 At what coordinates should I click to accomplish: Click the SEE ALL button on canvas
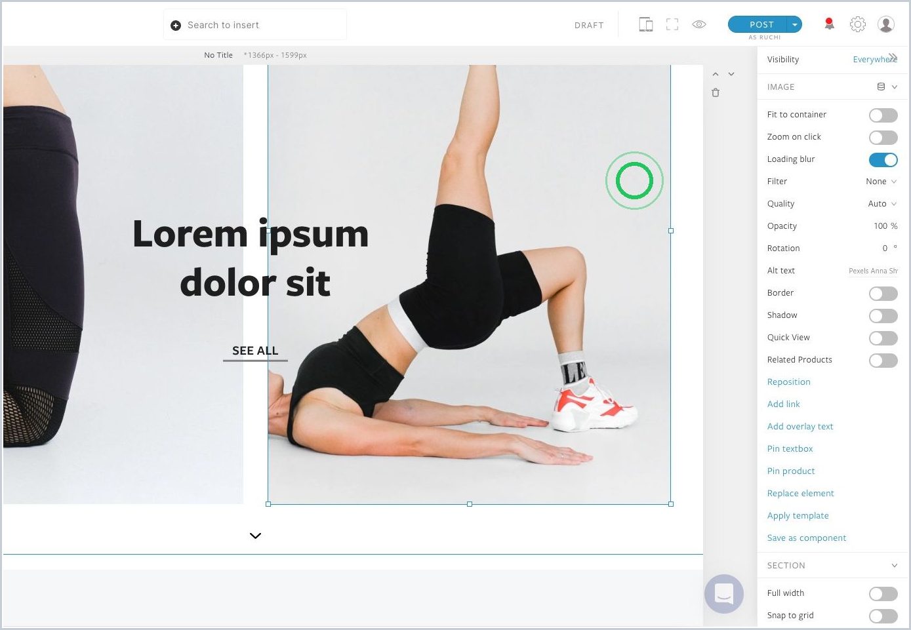pos(255,351)
